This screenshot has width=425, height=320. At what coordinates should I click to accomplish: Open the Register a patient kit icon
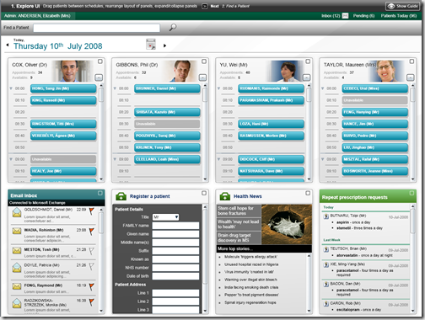[x=121, y=196]
